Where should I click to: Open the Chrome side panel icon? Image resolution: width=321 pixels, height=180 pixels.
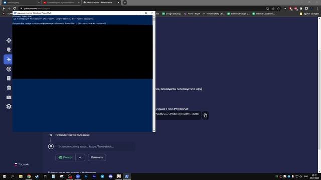pos(306,9)
